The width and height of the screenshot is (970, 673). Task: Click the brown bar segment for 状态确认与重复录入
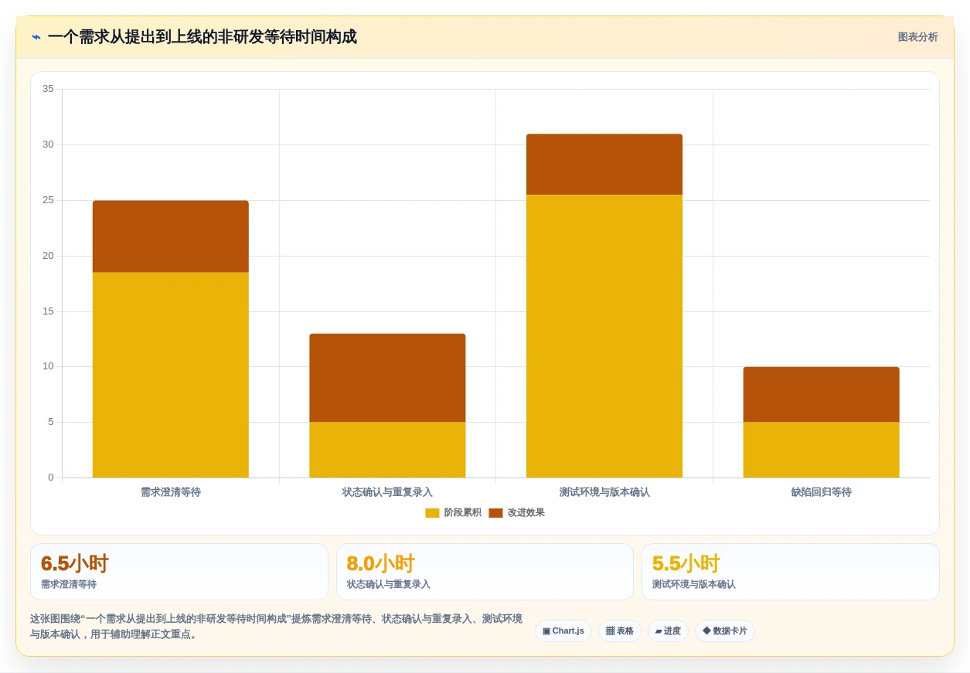(387, 378)
